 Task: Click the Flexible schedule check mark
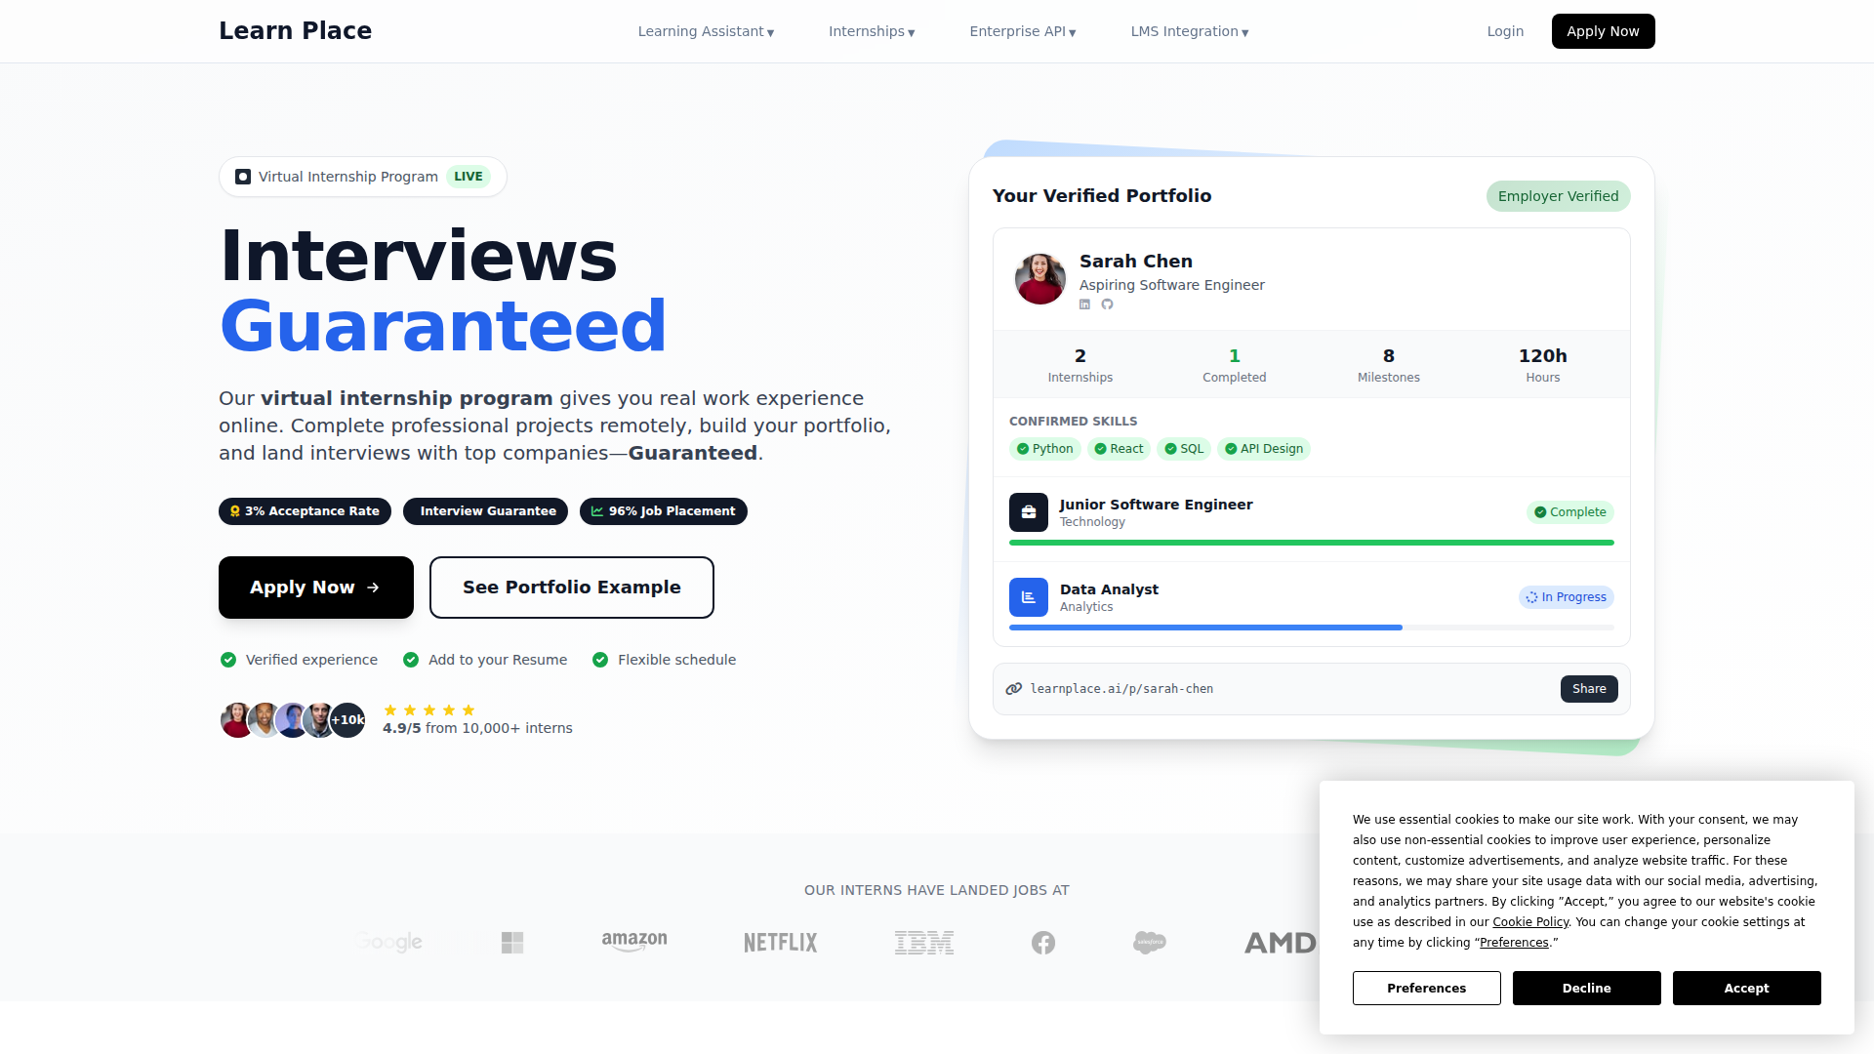[x=600, y=660]
